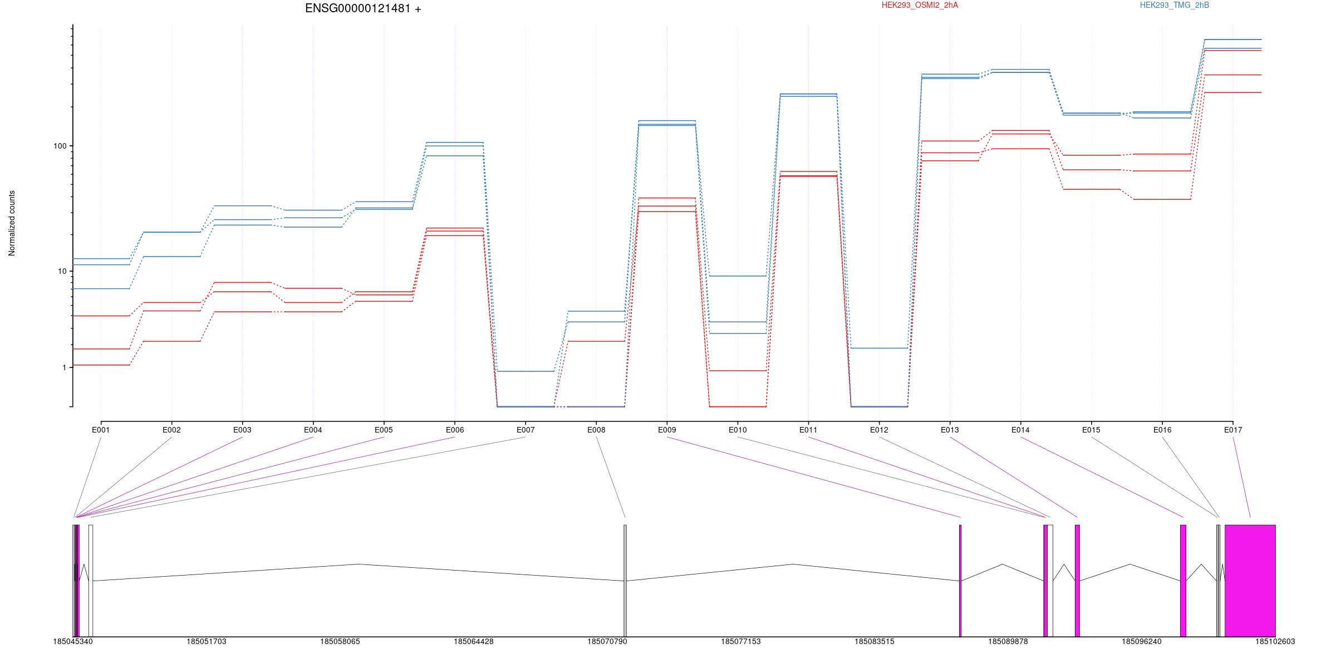Click the E016 exon label
The height and width of the screenshot is (668, 1336).
[1162, 430]
